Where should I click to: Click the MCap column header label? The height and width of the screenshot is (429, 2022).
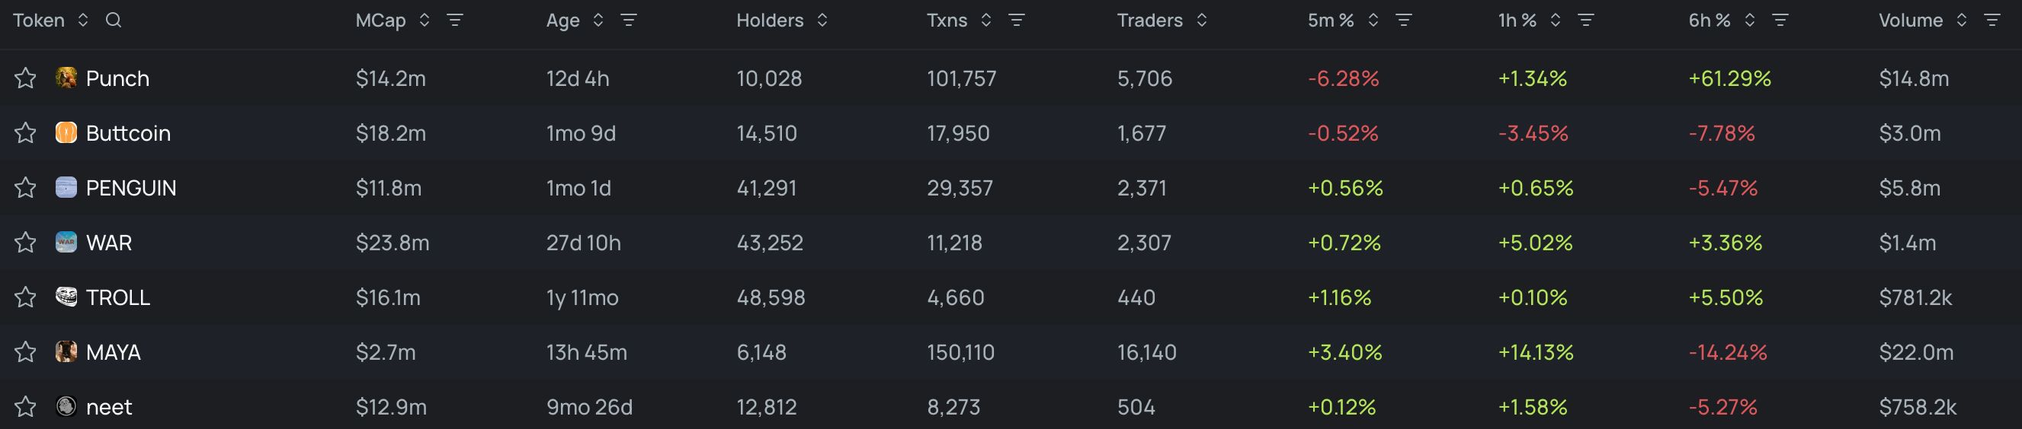[x=380, y=21]
